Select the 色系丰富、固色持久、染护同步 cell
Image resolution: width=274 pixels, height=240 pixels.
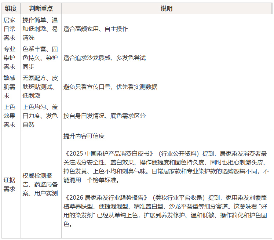tap(41, 58)
